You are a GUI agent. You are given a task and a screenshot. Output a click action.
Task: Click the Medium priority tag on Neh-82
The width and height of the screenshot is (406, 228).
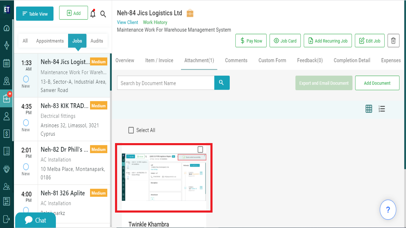click(99, 149)
